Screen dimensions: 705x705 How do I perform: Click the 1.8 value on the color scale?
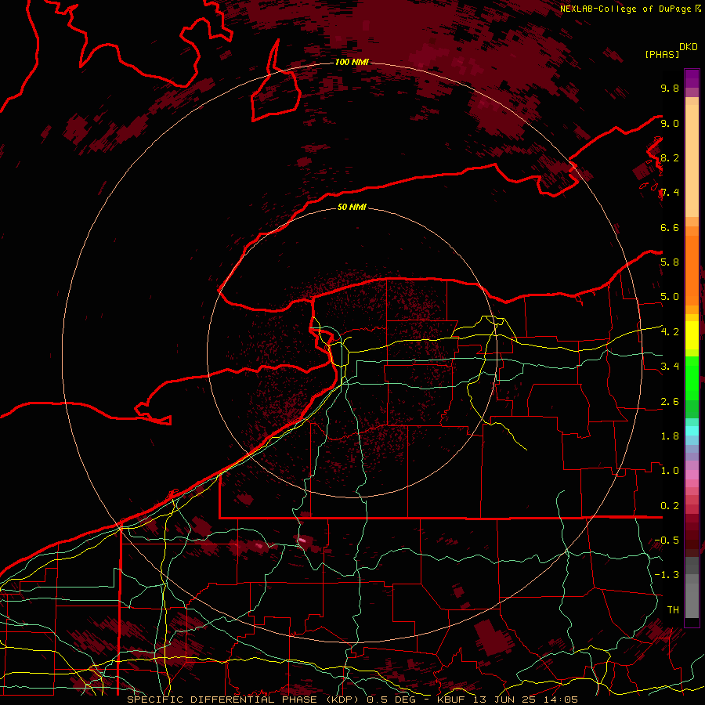(670, 436)
